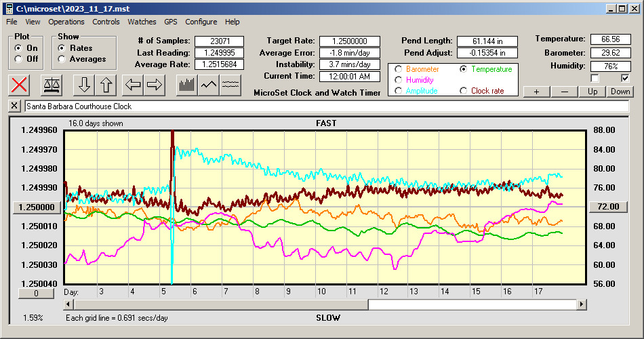Image resolution: width=644 pixels, height=339 pixels.
Task: Open the Configure menu
Action: click(201, 22)
